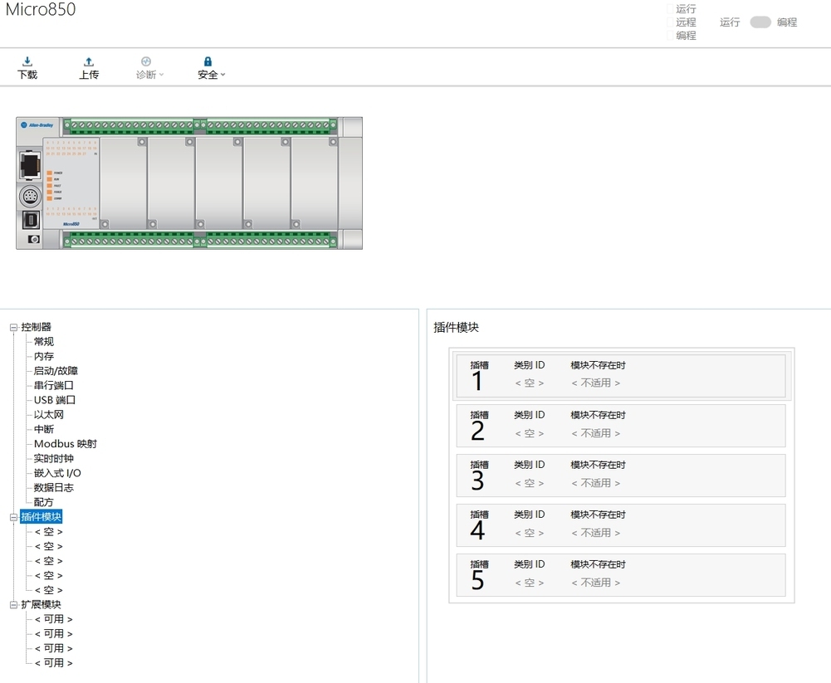Click the 运行 status checkbox
The image size is (831, 683).
coord(670,9)
